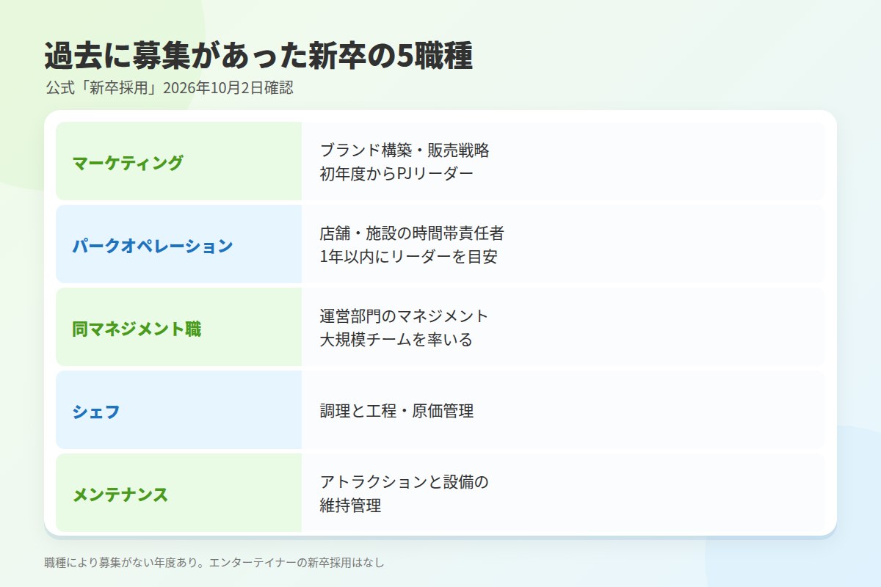Select the メンテナンス job label
This screenshot has height=587, width=881.
point(120,495)
